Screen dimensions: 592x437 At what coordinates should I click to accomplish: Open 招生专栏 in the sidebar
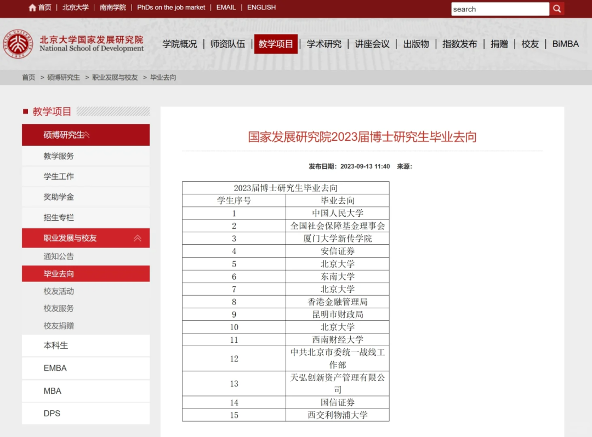(x=86, y=217)
